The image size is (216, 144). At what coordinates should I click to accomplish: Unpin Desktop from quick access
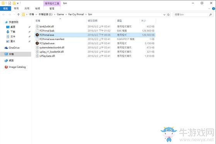click(x=29, y=27)
